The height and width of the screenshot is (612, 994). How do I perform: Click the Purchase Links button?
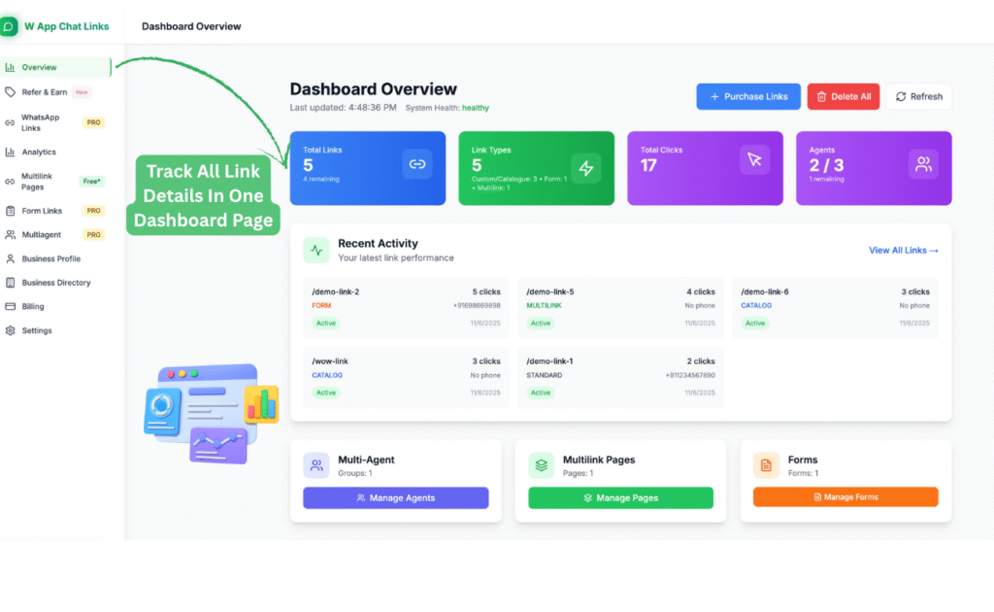pos(747,96)
